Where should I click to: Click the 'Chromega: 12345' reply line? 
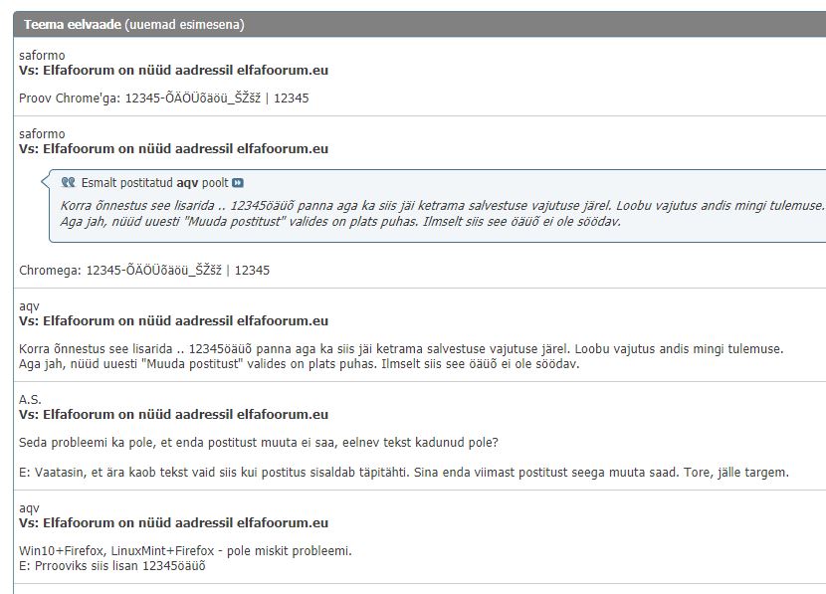coord(144,270)
